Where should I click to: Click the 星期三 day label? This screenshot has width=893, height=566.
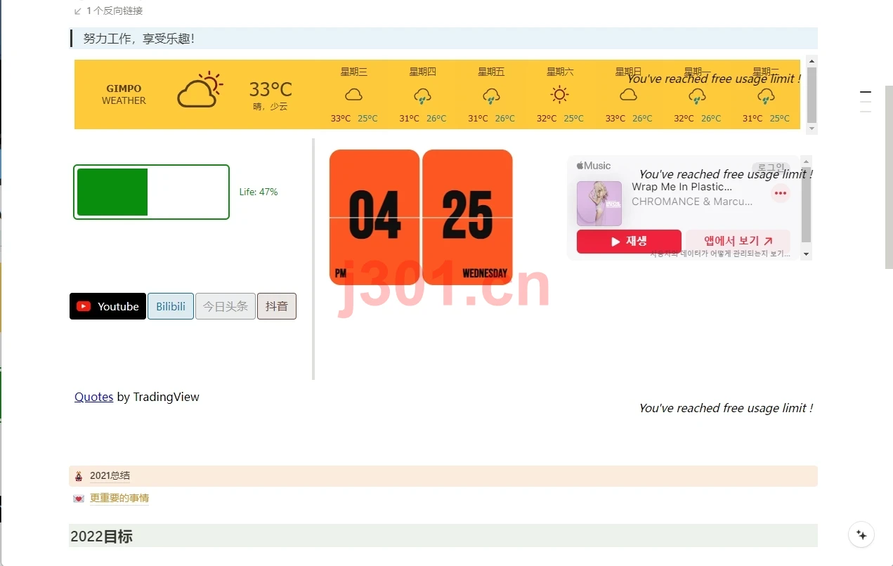[354, 72]
